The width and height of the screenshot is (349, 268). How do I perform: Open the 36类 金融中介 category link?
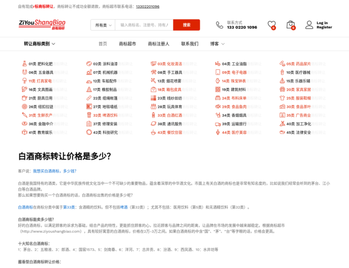coord(41,124)
